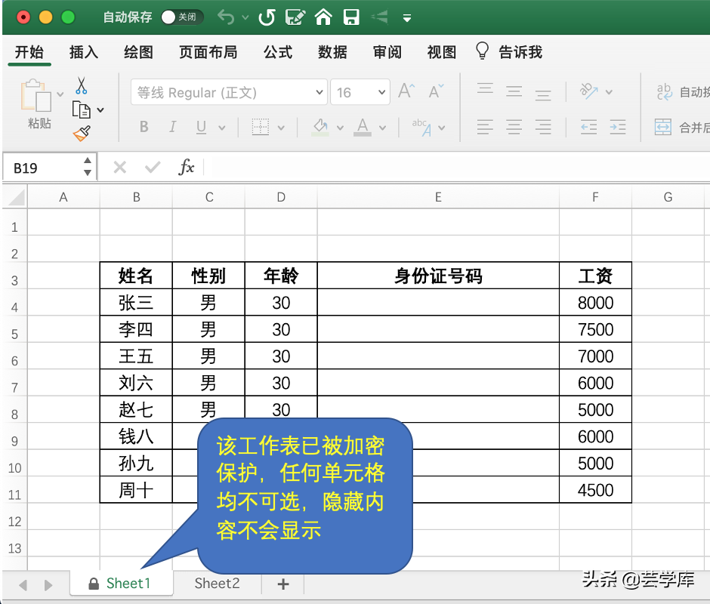710x604 pixels.
Task: Toggle Underline formatting
Action: 201,128
